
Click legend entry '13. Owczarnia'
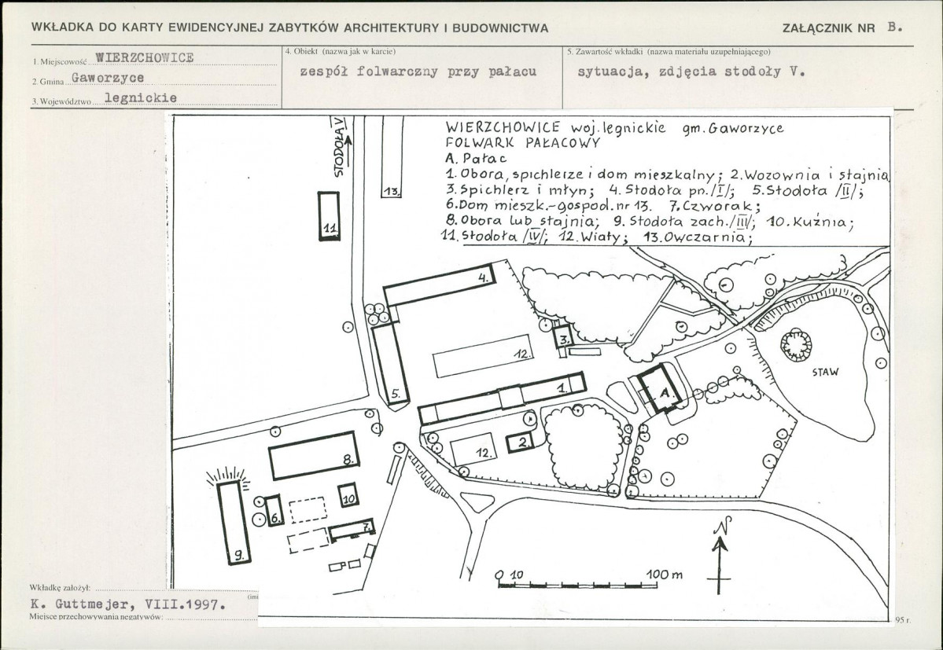(698, 237)
